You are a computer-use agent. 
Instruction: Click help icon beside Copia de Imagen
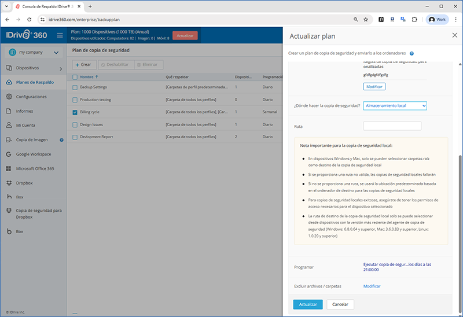[61, 140]
